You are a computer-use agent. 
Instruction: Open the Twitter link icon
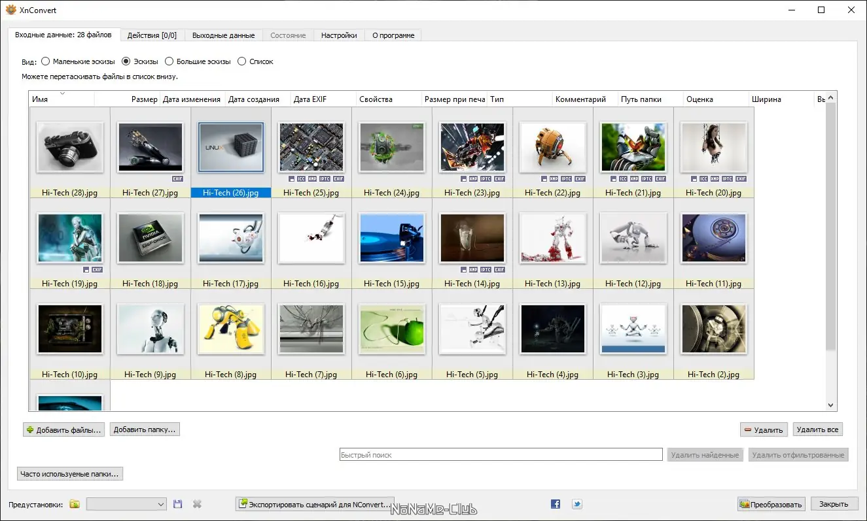pos(576,504)
